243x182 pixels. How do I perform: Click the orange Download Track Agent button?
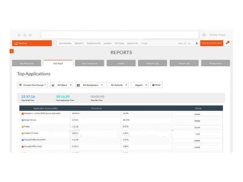click(211, 43)
